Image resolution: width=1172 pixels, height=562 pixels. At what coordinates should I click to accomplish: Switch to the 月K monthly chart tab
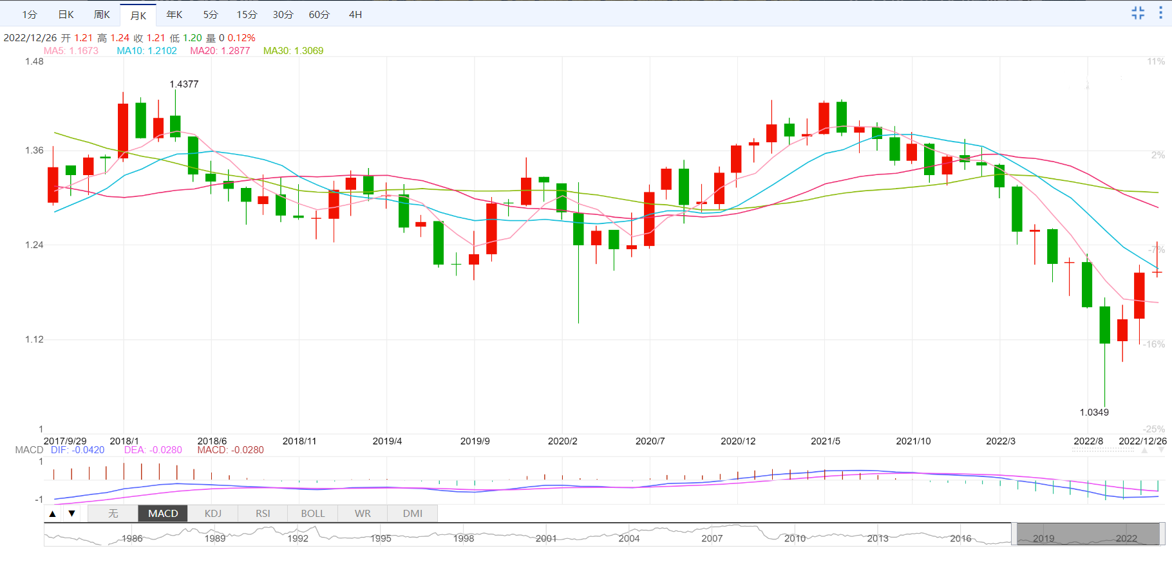138,15
